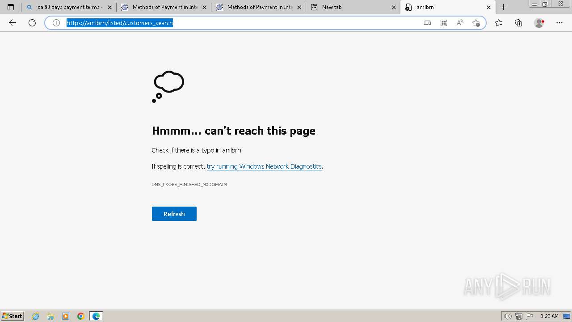Click the Refresh button

[174, 214]
